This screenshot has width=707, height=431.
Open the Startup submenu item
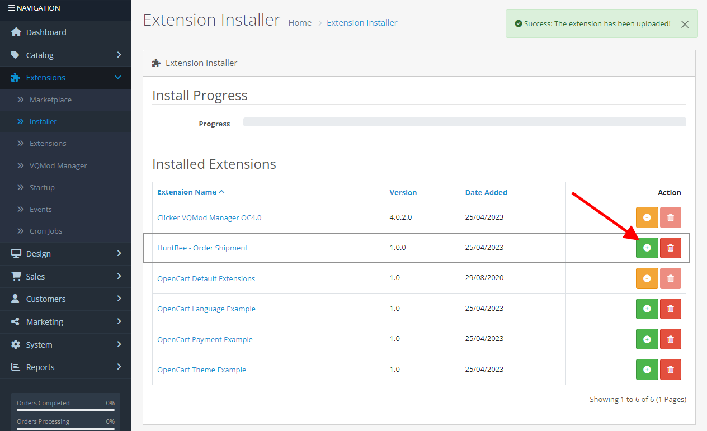pos(42,187)
